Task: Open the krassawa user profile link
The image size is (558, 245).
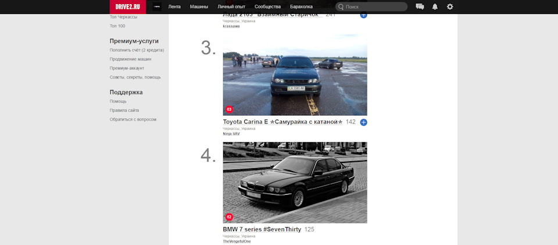Action: 231,26
